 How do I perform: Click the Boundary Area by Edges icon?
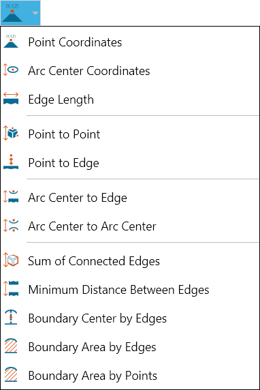tap(11, 346)
